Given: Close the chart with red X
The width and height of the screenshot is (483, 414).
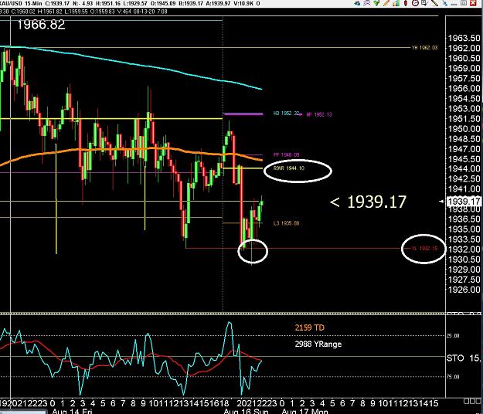Looking at the screenshot, I should pos(473,3).
